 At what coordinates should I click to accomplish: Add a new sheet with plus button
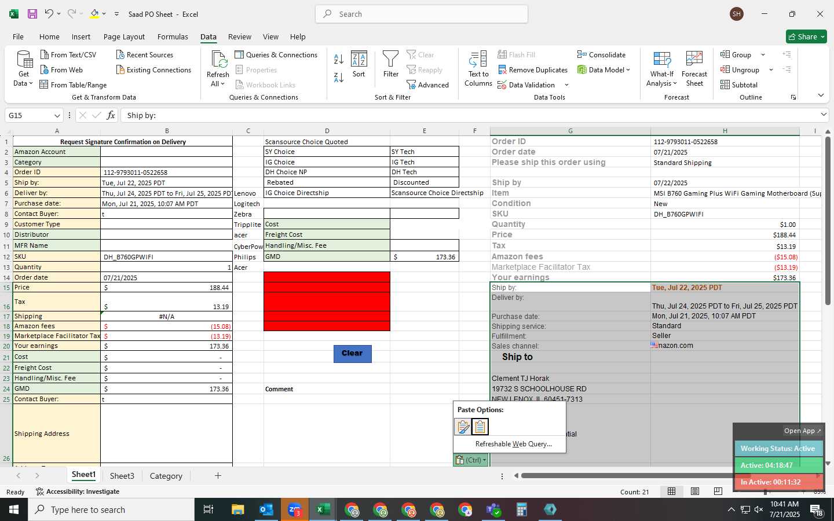point(218,476)
